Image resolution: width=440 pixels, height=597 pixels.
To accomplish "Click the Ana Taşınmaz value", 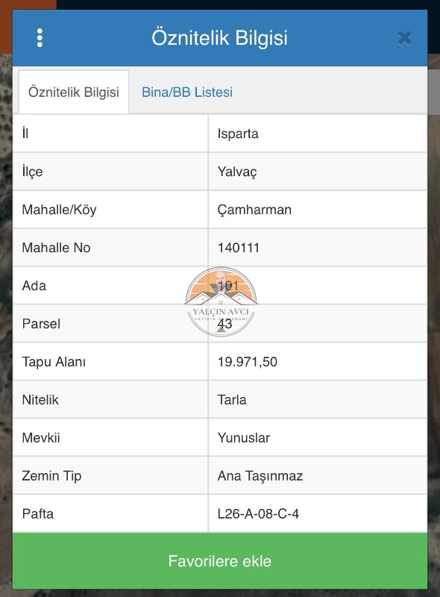I will point(260,476).
